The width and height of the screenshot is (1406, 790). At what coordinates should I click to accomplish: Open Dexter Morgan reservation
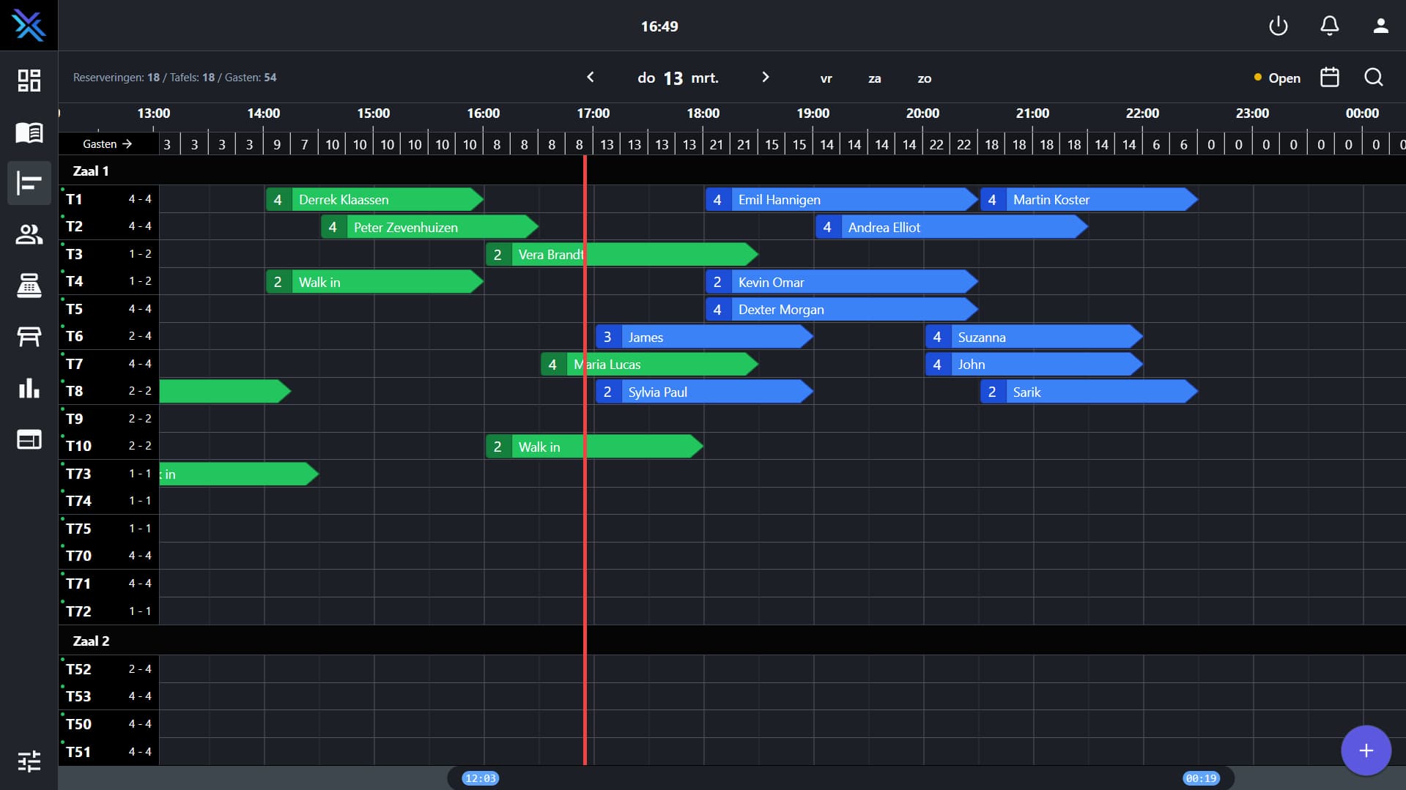click(x=841, y=309)
